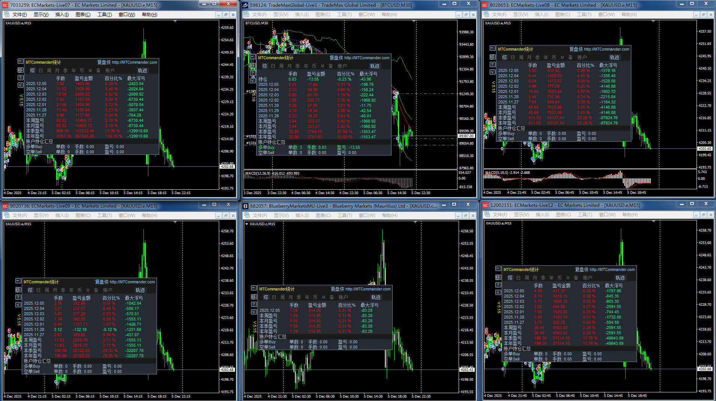The height and width of the screenshot is (401, 716).
Task: Click the move (移) icon in account 7033259 panel
Action: point(21,70)
